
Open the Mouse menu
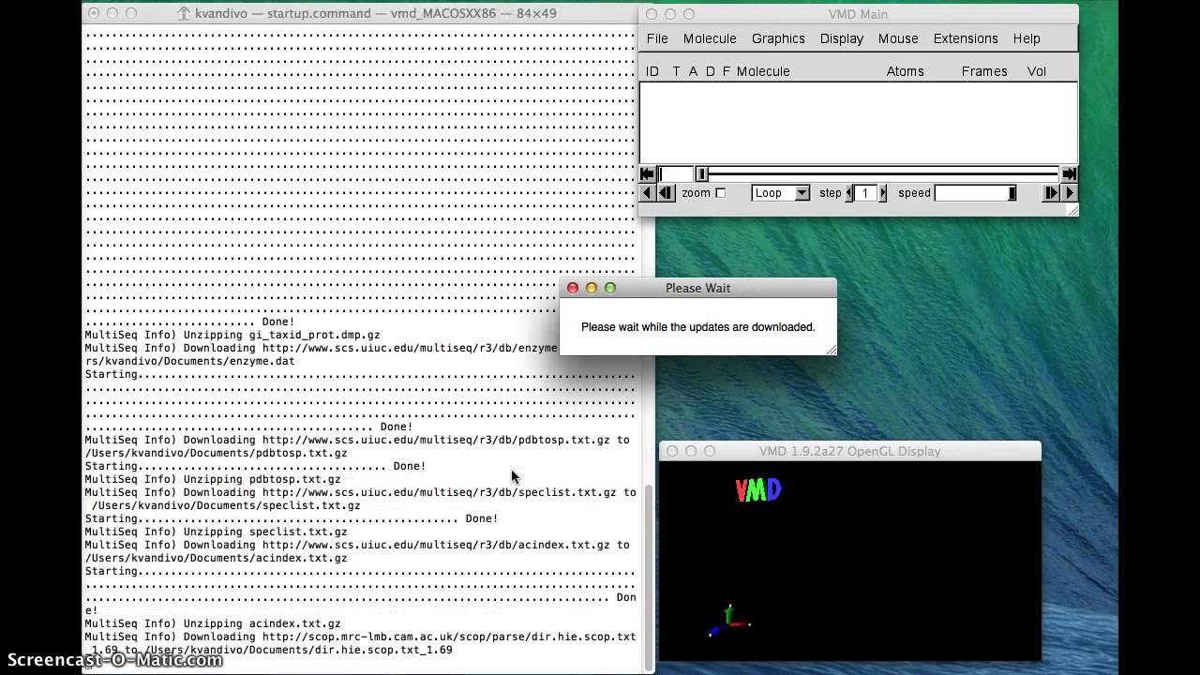(x=898, y=38)
